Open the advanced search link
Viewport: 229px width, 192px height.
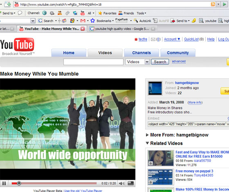click(179, 61)
